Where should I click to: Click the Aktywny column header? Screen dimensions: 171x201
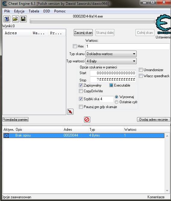click(8, 130)
